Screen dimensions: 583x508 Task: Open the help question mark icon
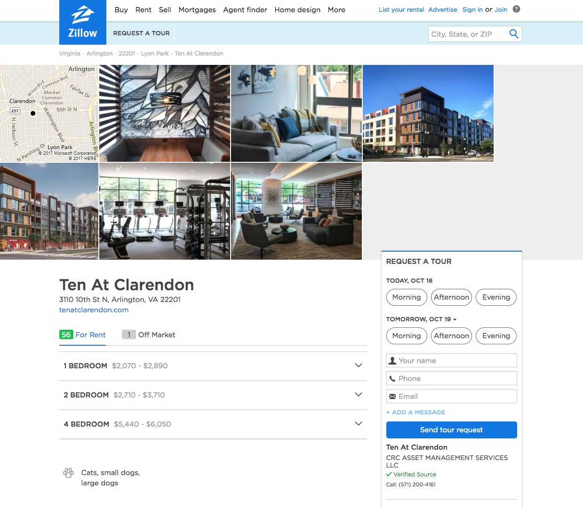click(516, 9)
